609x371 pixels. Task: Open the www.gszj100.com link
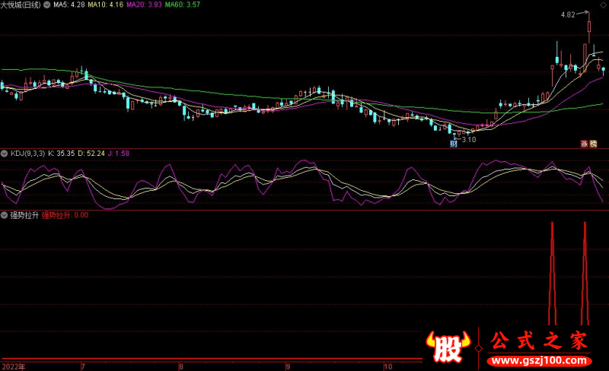540,359
